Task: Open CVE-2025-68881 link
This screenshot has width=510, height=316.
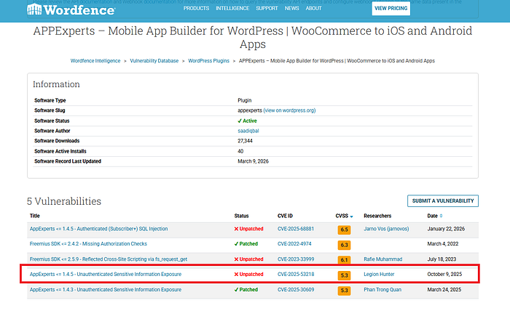Action: coord(296,229)
